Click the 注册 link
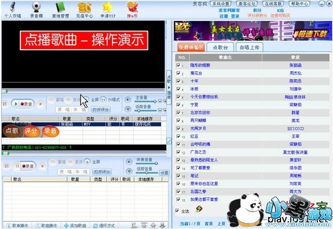The height and width of the screenshot is (229, 333). (x=224, y=16)
